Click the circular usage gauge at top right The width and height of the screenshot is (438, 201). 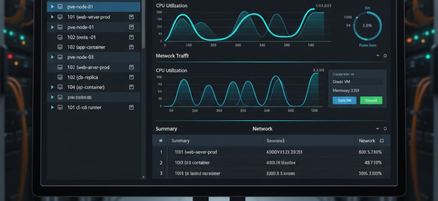[367, 26]
